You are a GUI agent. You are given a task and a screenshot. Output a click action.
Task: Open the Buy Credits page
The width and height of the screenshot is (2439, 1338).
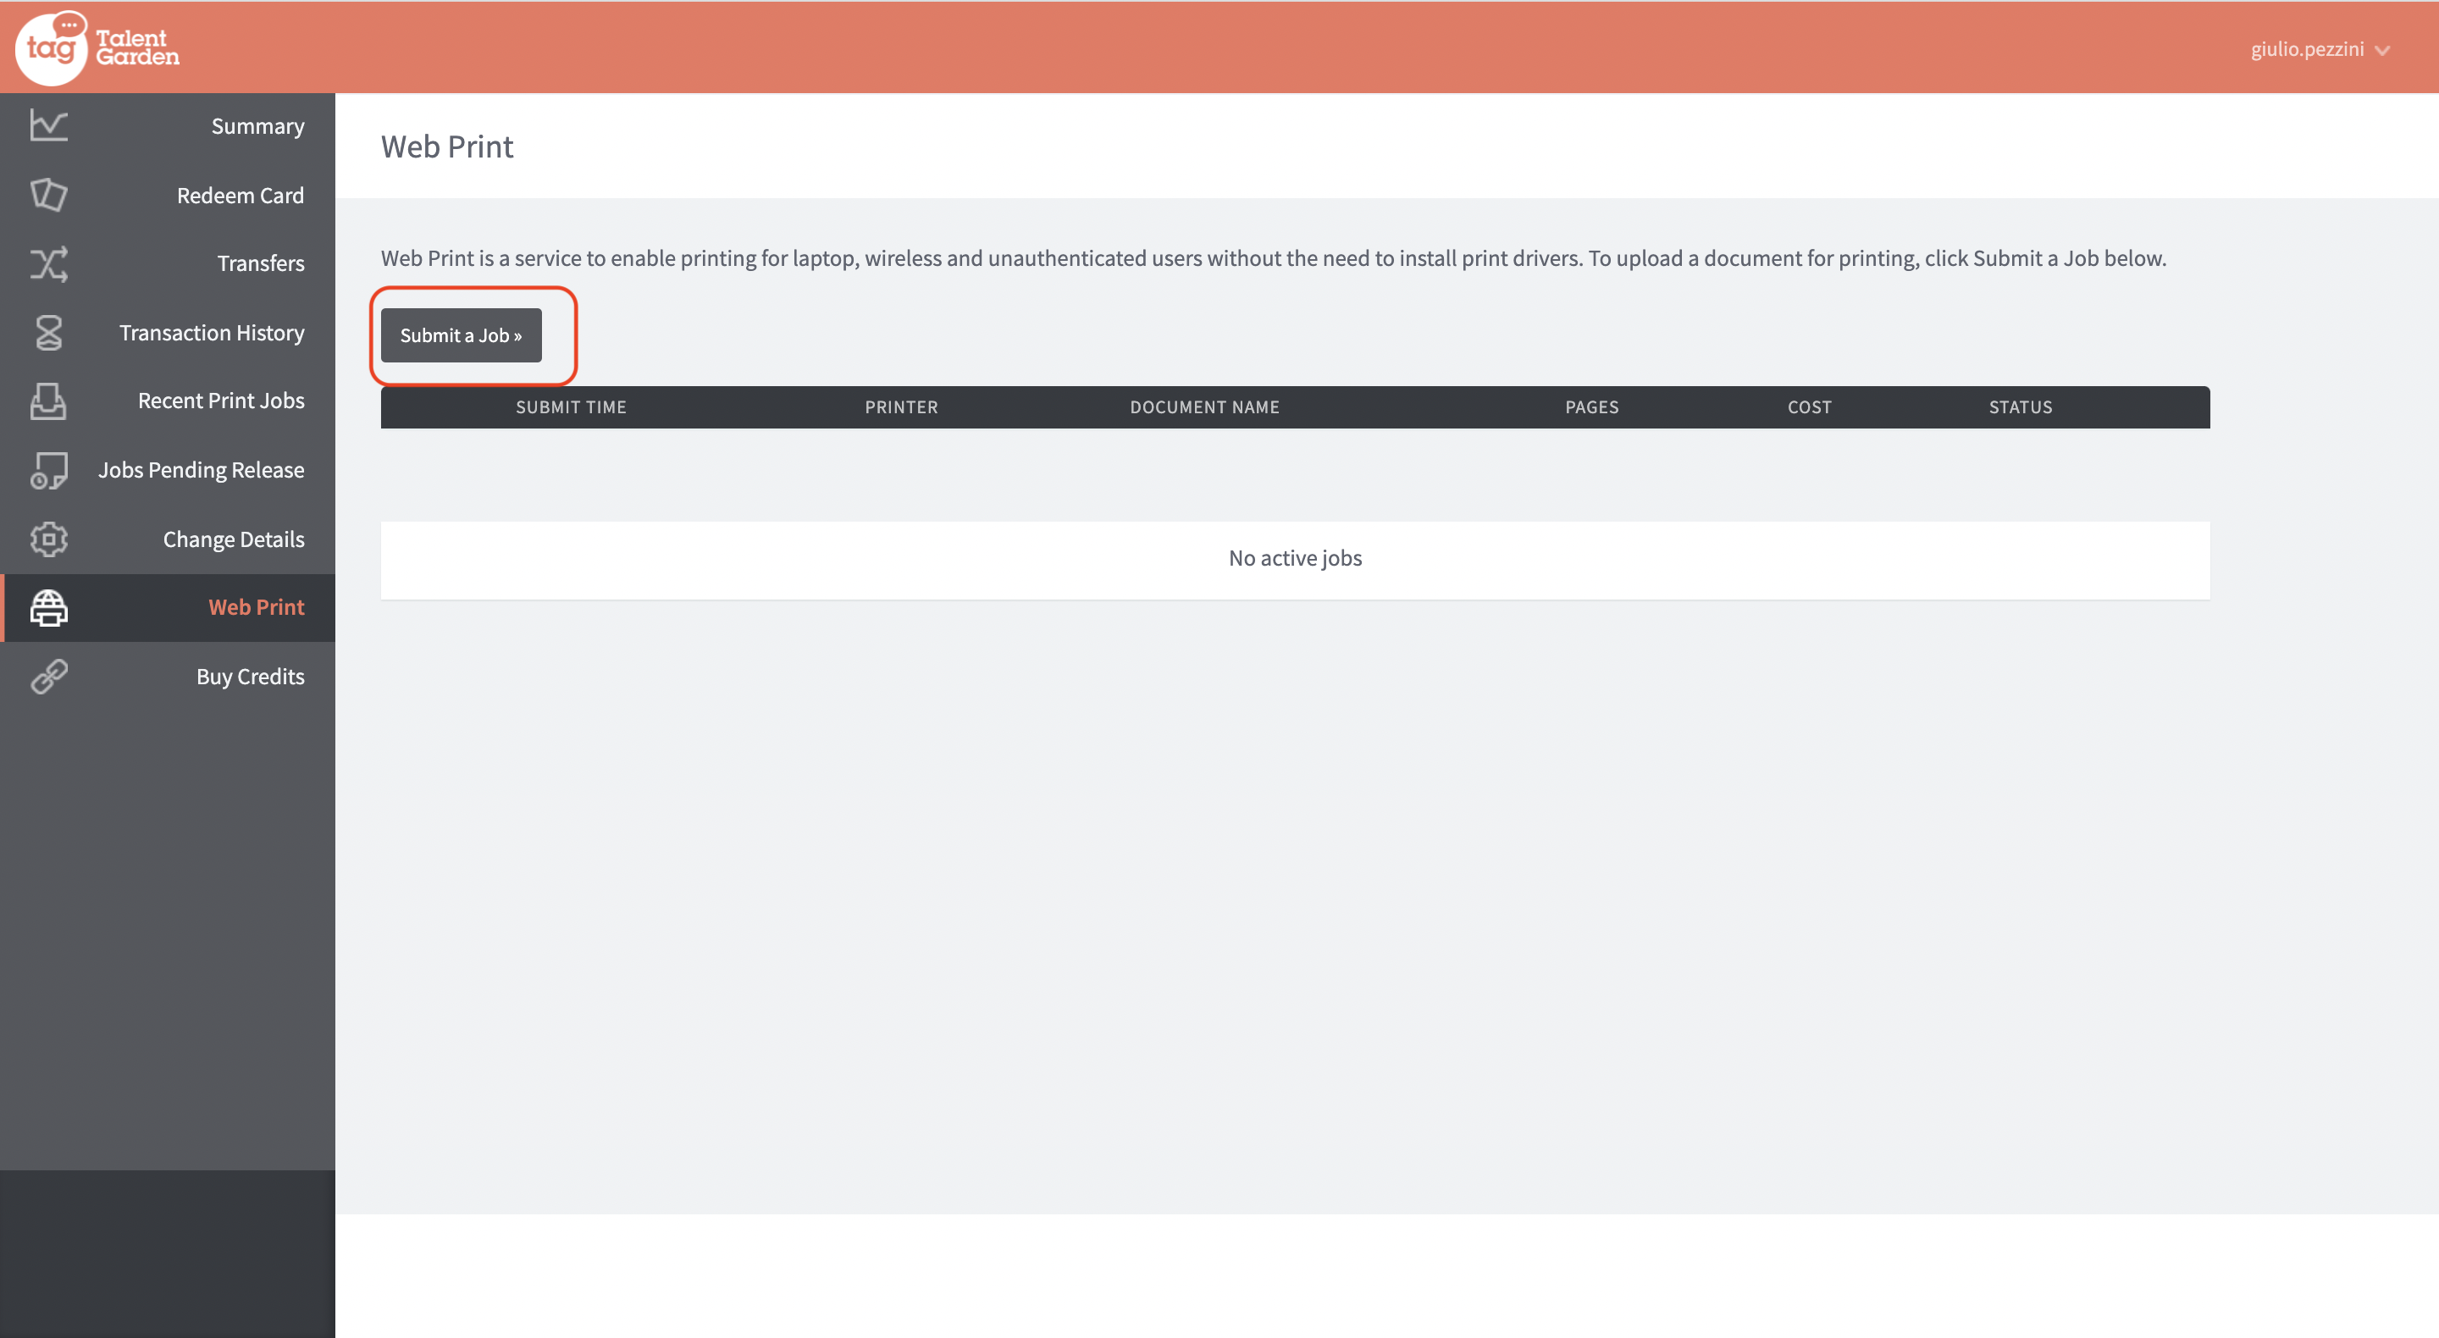(250, 676)
